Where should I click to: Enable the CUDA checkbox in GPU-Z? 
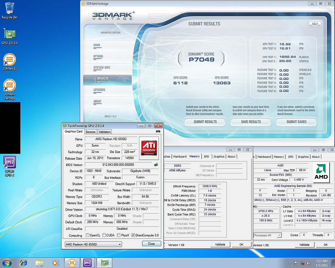point(104,235)
